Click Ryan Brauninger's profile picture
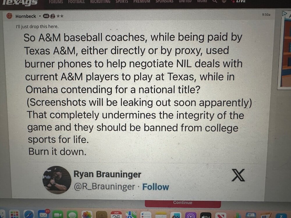This screenshot has height=218, width=291. [x=57, y=180]
